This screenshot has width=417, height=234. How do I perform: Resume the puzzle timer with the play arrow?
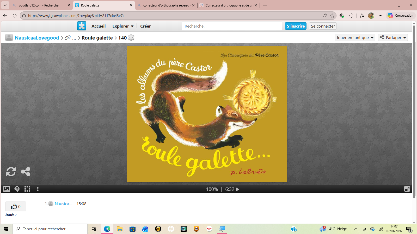pyautogui.click(x=237, y=189)
